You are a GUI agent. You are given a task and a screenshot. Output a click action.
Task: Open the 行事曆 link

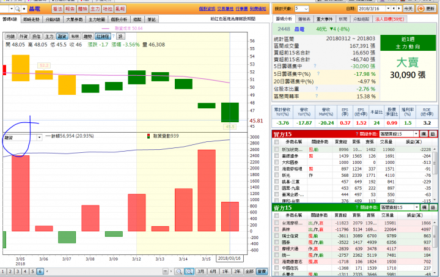241,9
